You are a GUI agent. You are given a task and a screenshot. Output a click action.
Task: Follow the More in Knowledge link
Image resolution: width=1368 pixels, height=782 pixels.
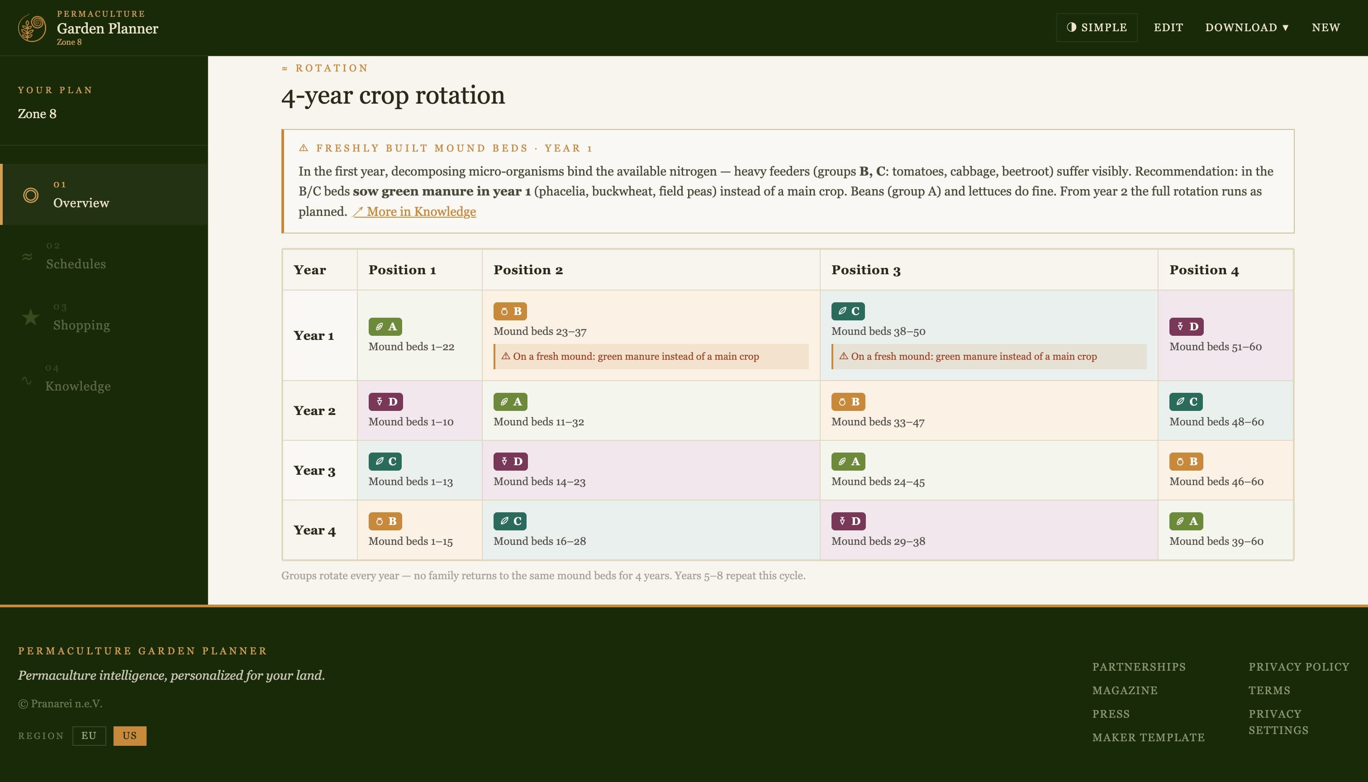point(414,212)
